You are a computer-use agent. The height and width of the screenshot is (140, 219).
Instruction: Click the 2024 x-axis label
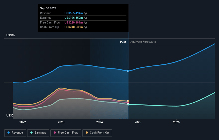[x=99, y=122]
